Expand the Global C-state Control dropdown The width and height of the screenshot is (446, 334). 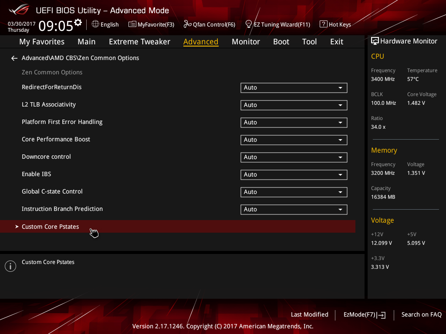coord(294,192)
